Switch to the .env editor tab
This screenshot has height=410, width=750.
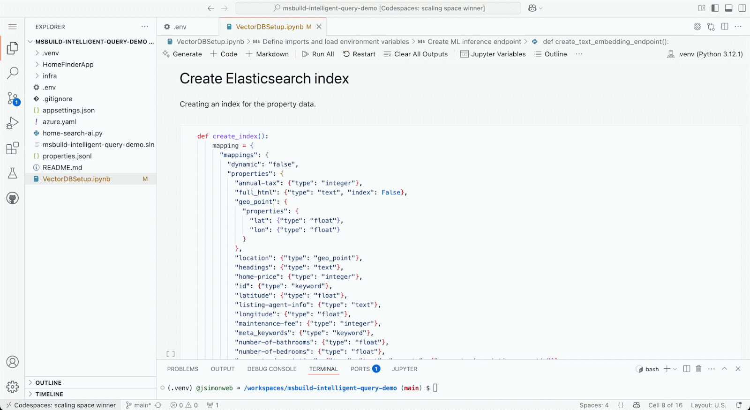click(x=180, y=27)
